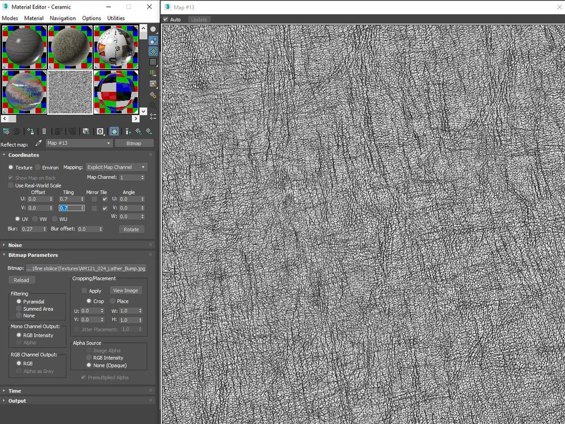Toggle Show Shaded Material in Viewport icon

pos(115,131)
